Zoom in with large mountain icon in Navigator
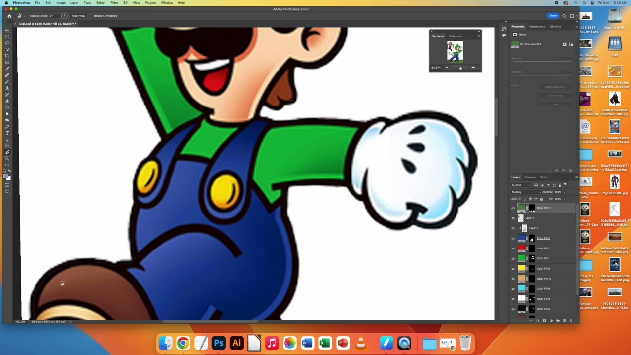 [473, 68]
